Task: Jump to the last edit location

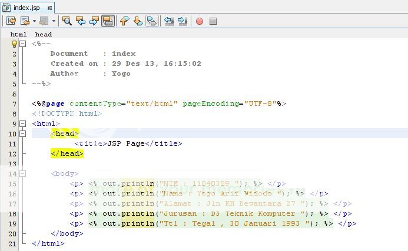Action: 11,21
